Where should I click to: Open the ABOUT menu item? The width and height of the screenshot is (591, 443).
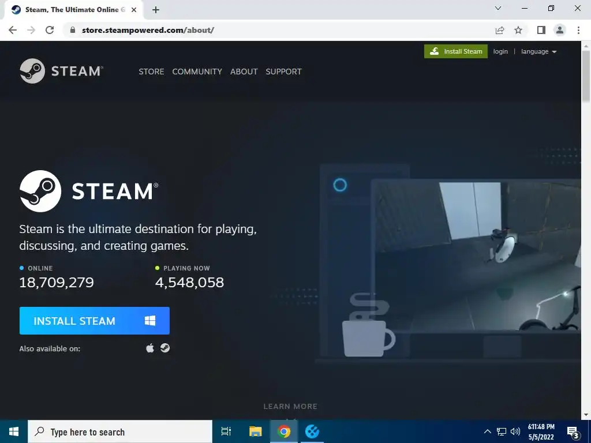(244, 72)
